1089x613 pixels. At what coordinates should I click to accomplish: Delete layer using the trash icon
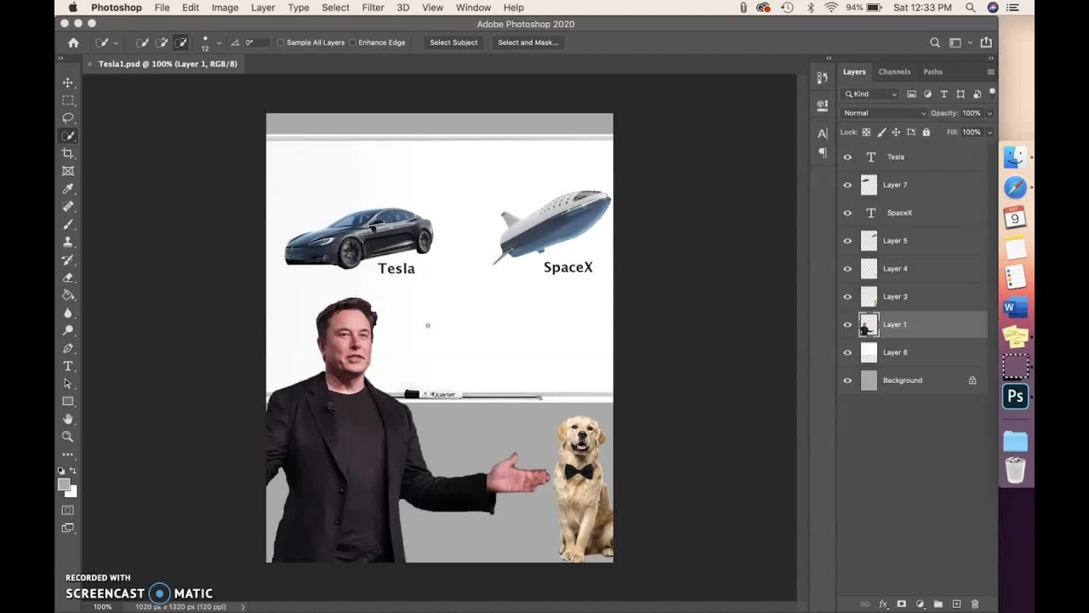tap(975, 604)
